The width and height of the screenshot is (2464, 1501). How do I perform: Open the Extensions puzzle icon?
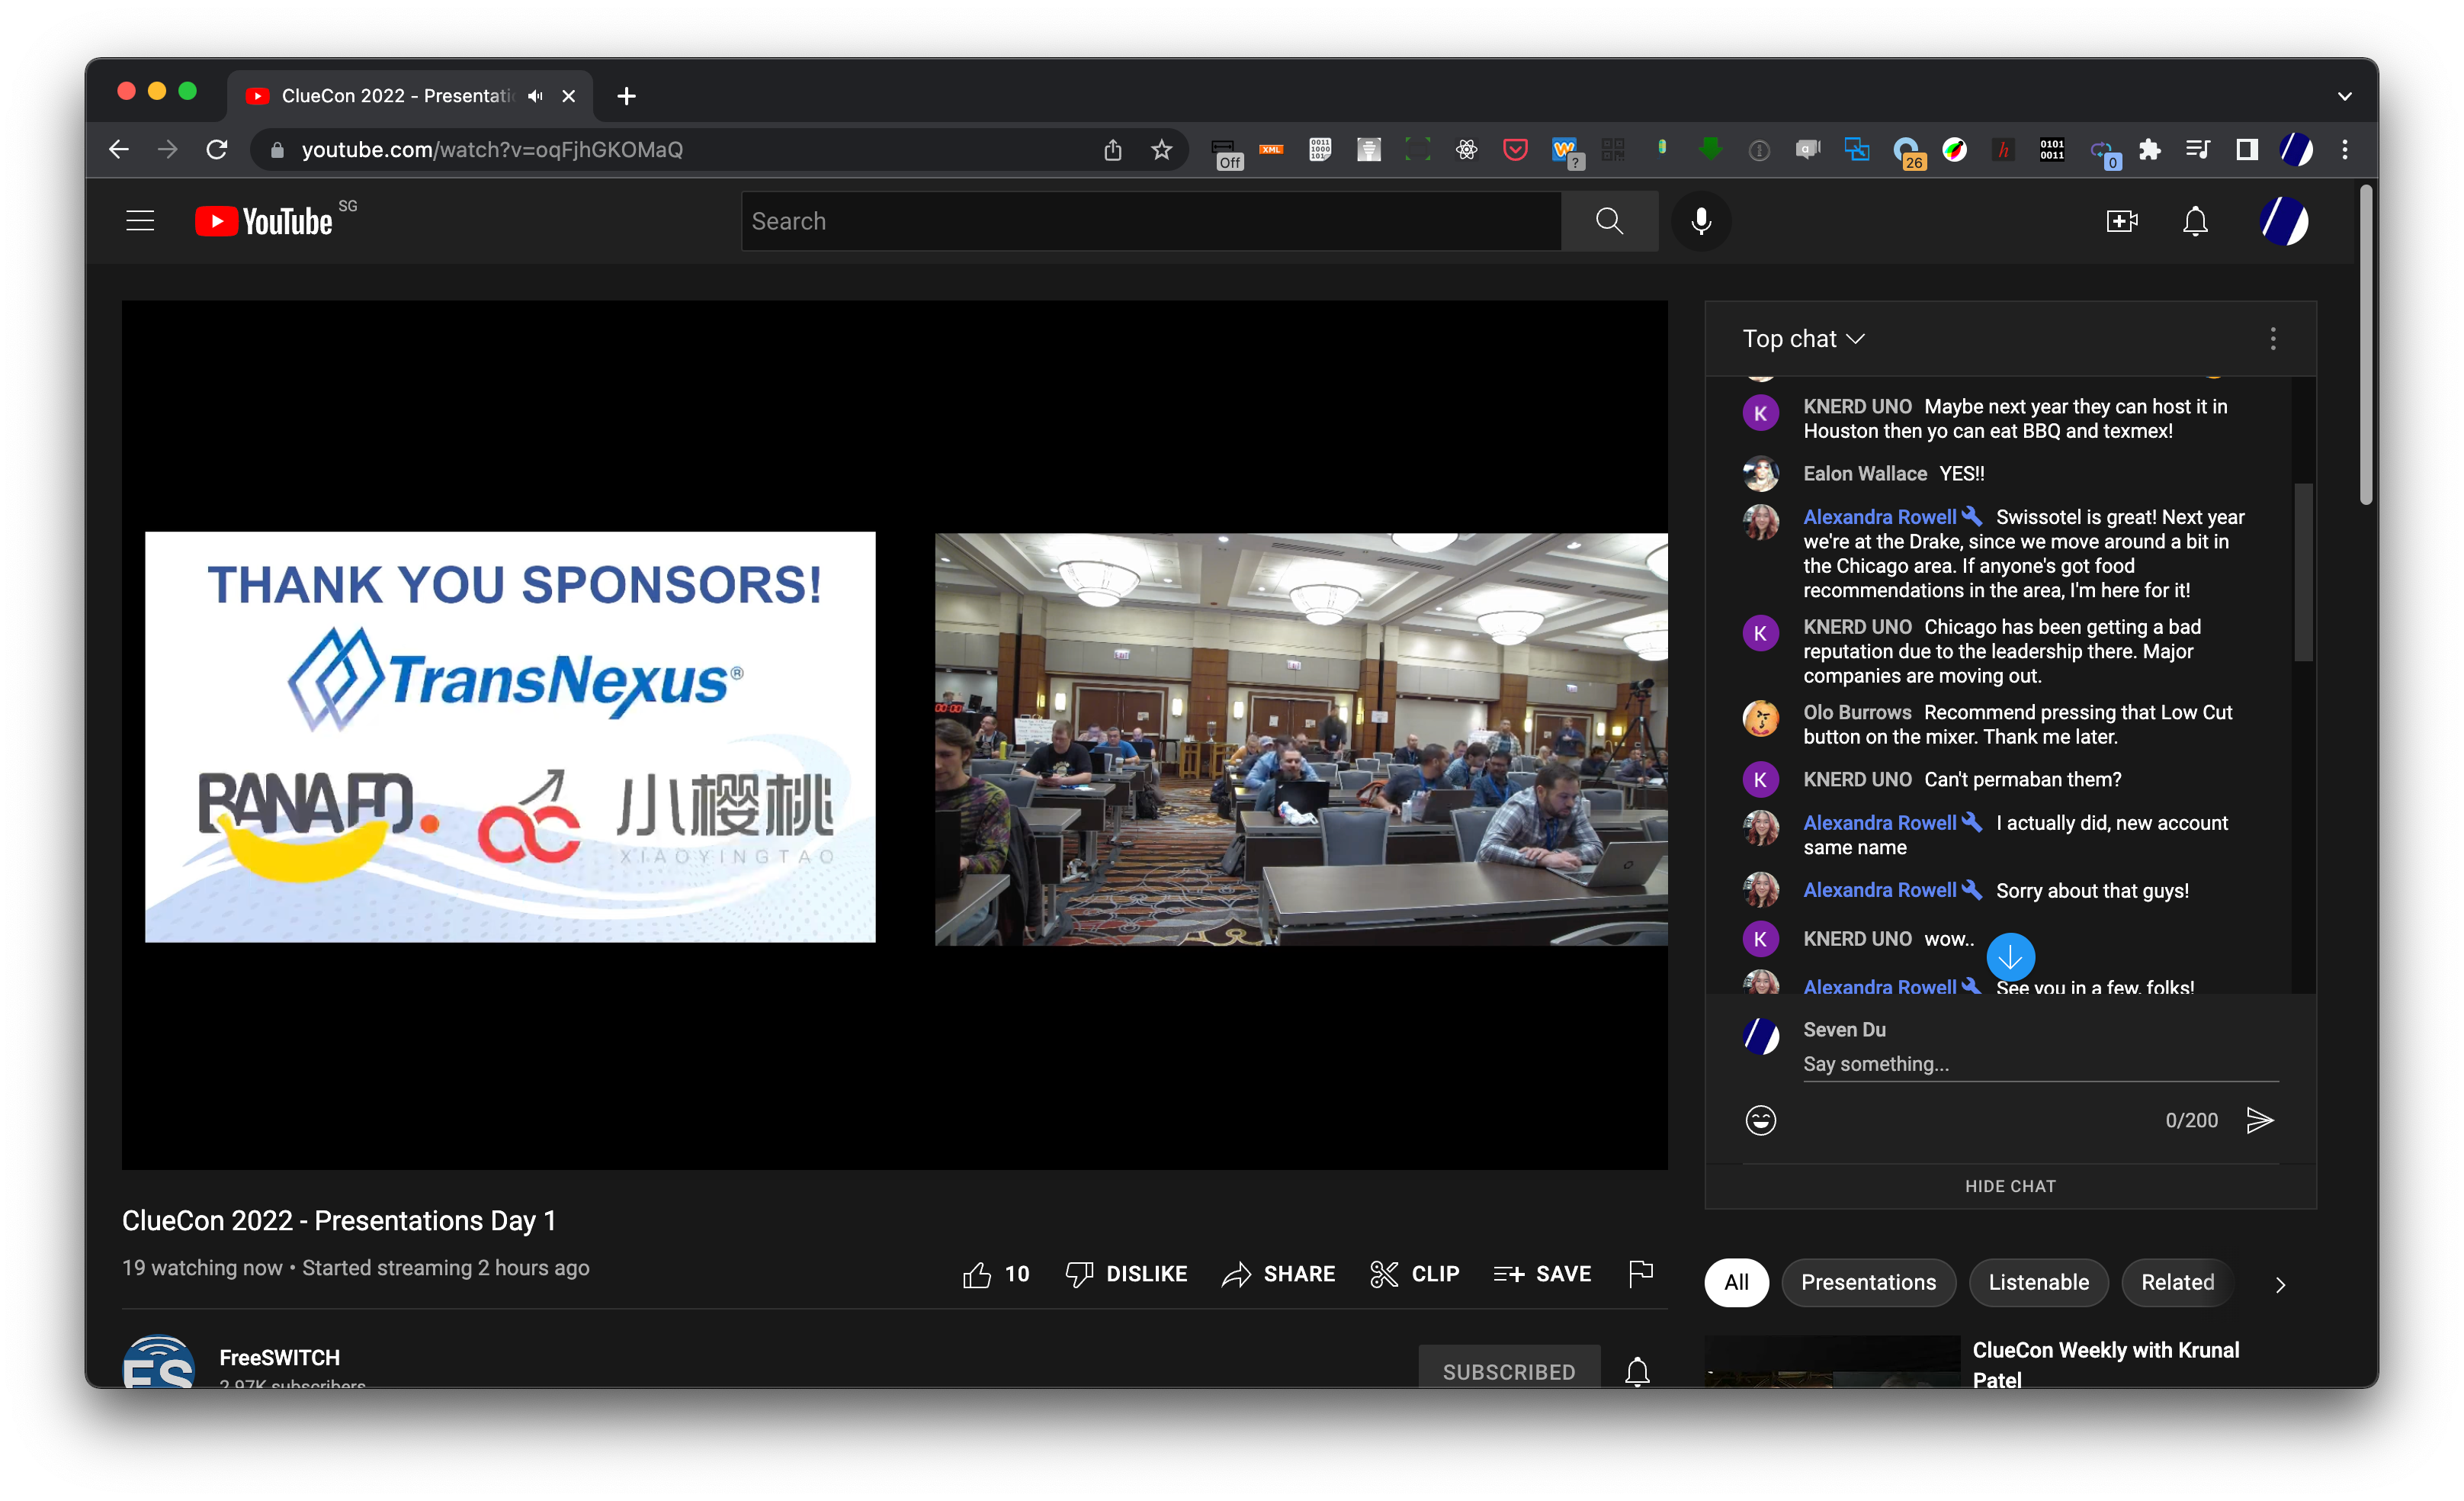(2149, 149)
